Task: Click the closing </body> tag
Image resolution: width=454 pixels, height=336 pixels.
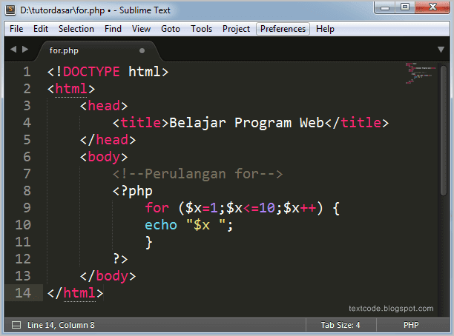Action: point(108,276)
